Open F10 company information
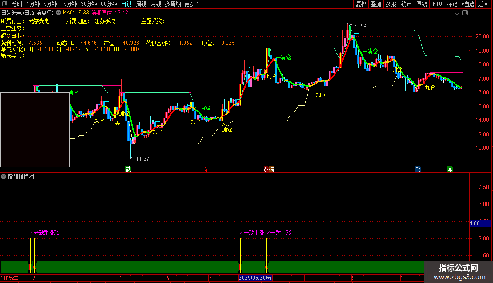This screenshot has width=493, height=283. tap(437, 4)
